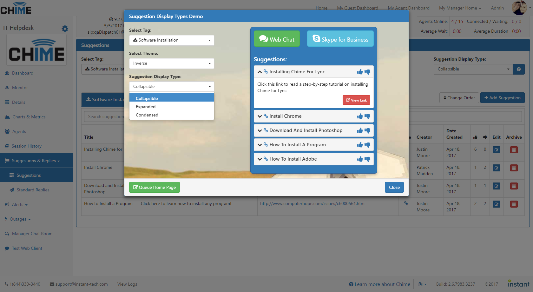Open the language selector in footer
533x292 pixels.
(x=422, y=284)
